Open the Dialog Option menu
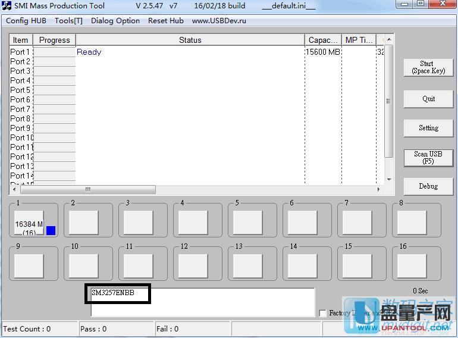Image resolution: width=458 pixels, height=338 pixels. point(115,21)
